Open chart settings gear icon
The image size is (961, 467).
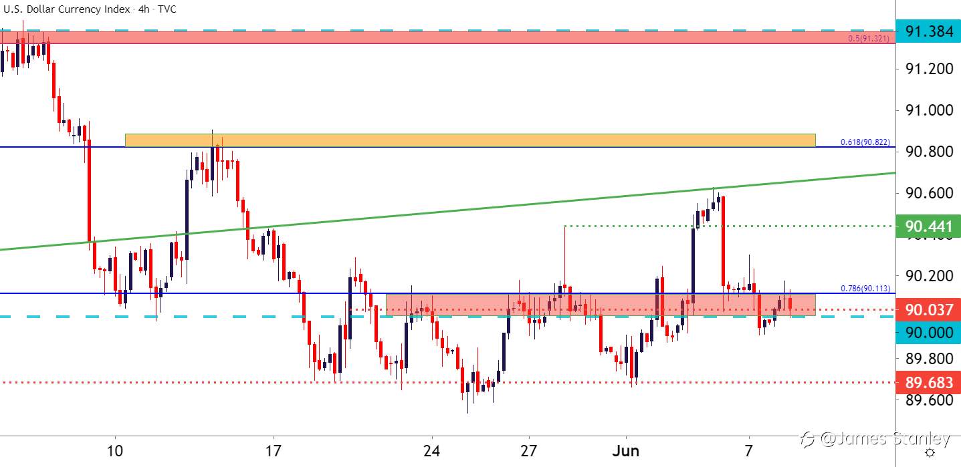click(x=930, y=453)
